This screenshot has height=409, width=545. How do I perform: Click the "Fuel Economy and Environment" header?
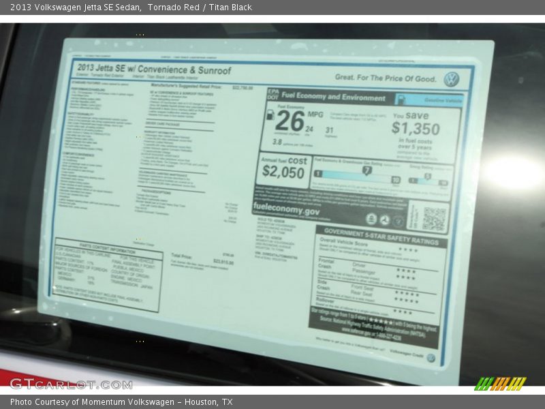333,96
